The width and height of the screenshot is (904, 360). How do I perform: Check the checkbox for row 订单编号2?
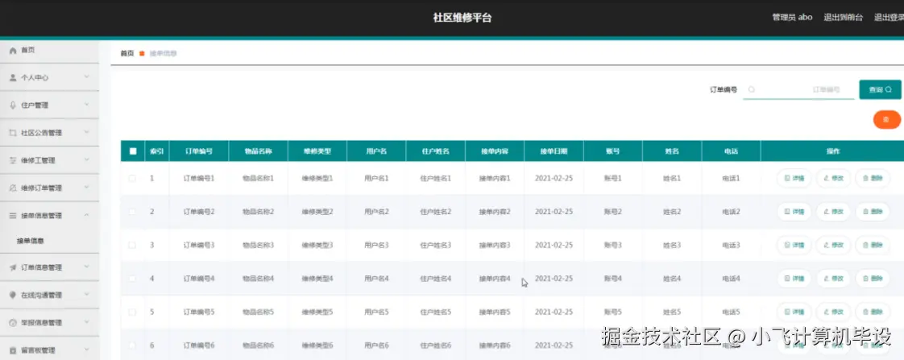click(132, 212)
